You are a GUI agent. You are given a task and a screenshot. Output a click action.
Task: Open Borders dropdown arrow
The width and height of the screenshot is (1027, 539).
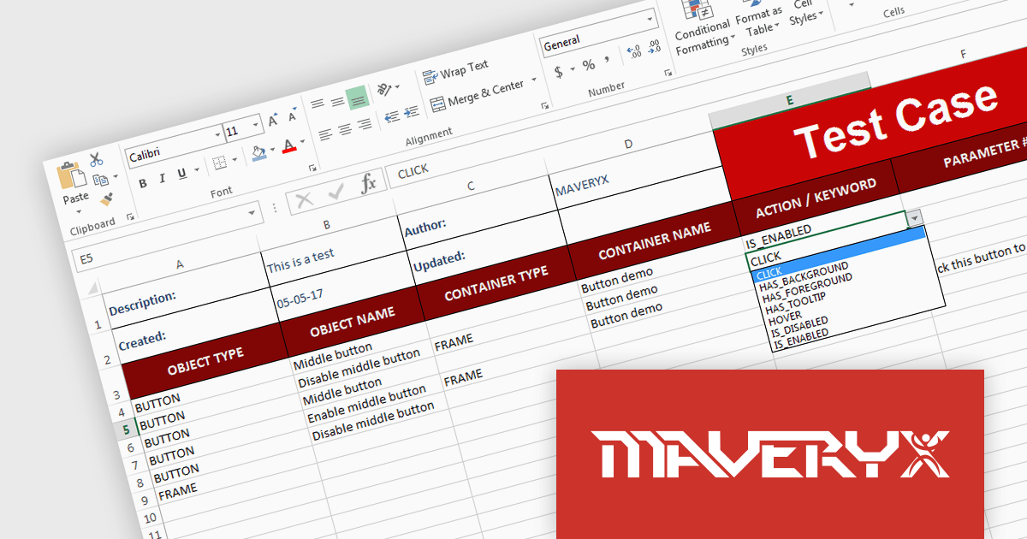coord(234,161)
